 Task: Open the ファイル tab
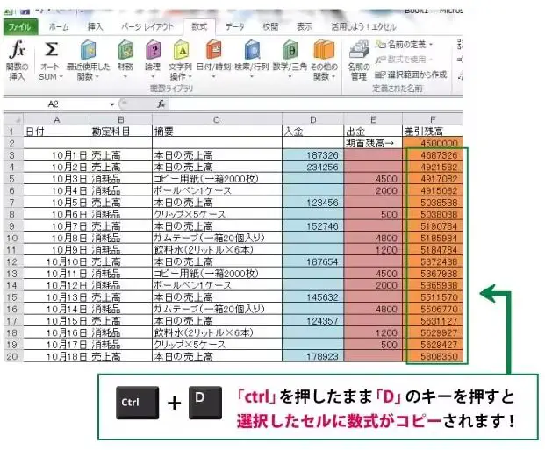18,26
